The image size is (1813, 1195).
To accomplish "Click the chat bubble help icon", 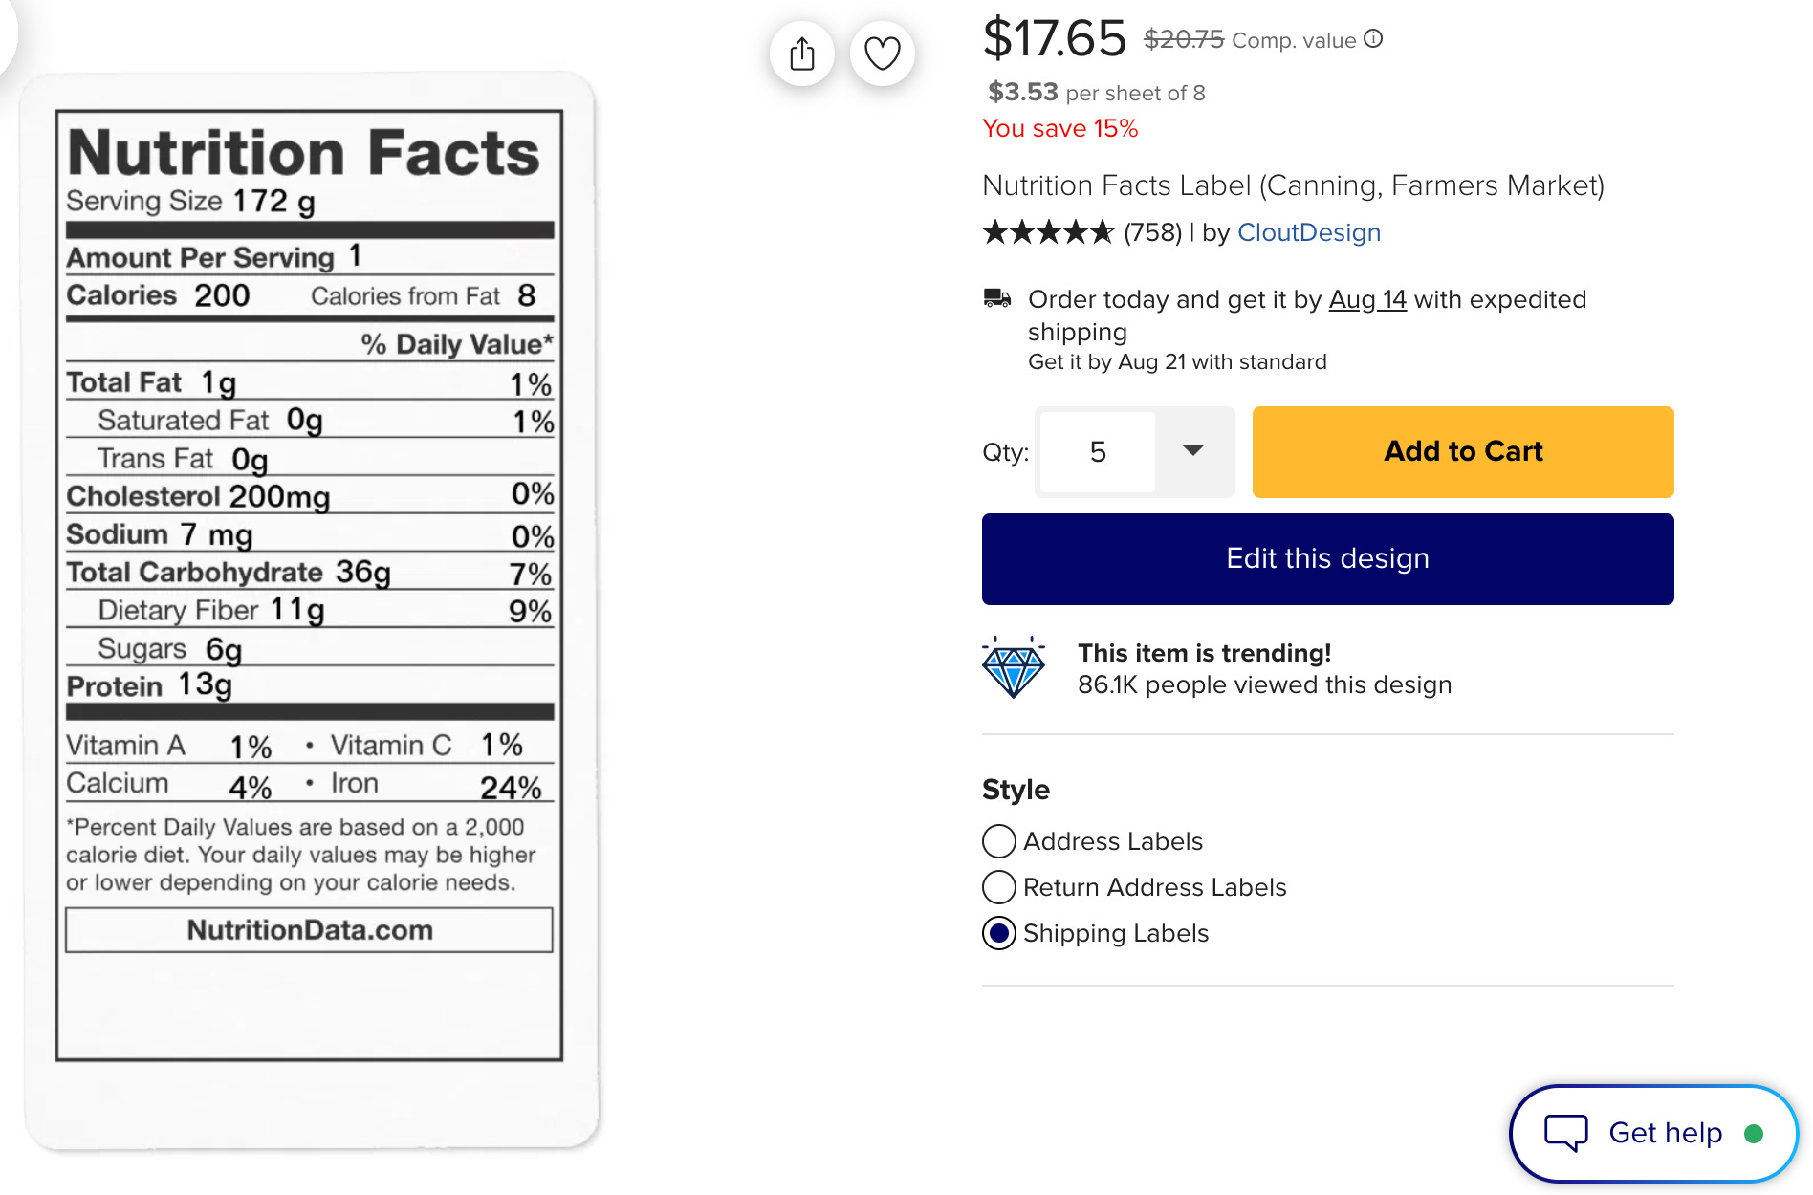I will 1566,1133.
